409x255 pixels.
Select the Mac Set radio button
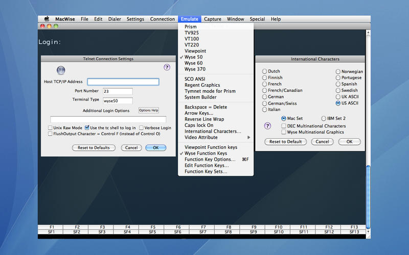pyautogui.click(x=284, y=118)
